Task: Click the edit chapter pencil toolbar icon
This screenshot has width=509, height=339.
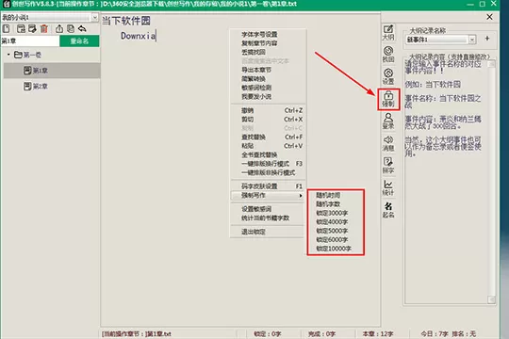Action: pos(32,28)
